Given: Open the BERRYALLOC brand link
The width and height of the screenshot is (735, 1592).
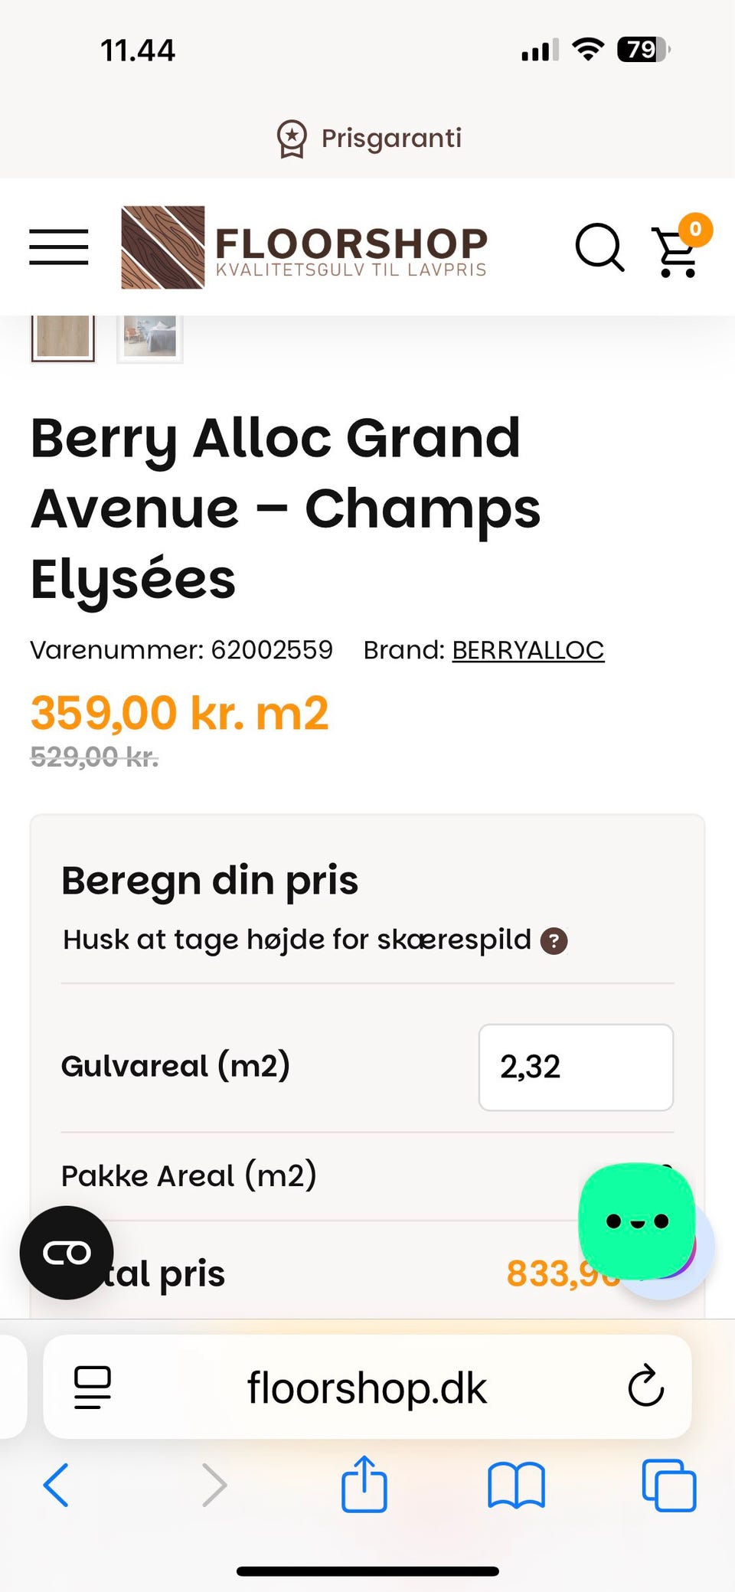Looking at the screenshot, I should (x=528, y=650).
